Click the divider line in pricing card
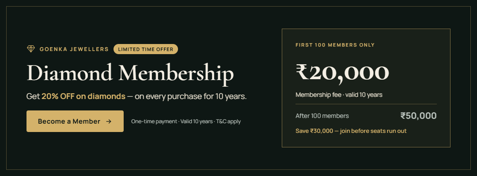 366,104
